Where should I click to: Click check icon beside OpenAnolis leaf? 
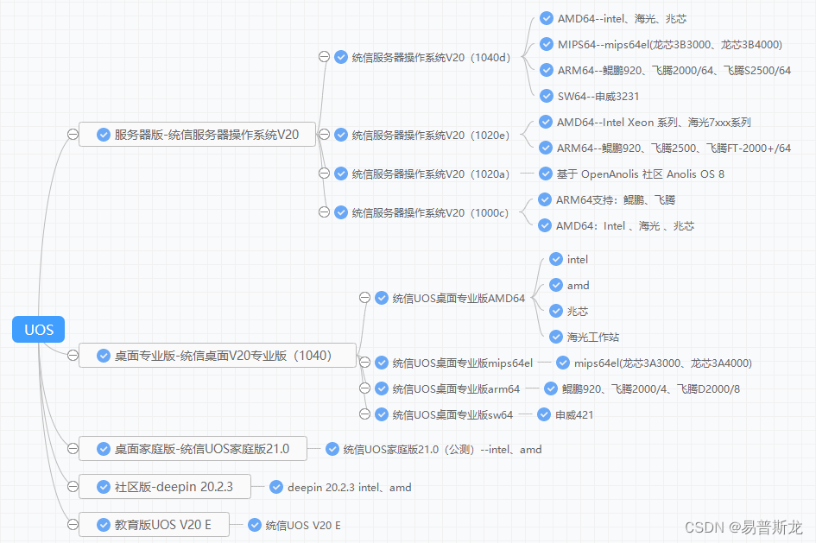[546, 174]
